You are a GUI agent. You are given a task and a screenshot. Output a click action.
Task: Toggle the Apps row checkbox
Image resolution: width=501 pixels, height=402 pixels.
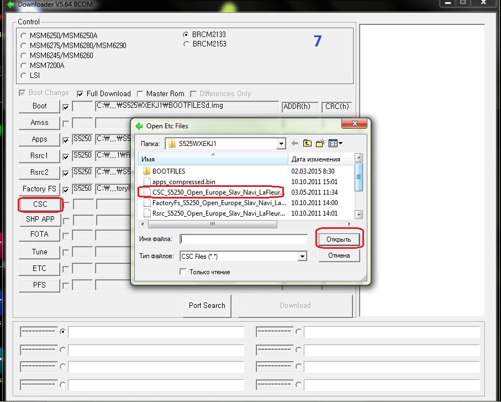[66, 140]
